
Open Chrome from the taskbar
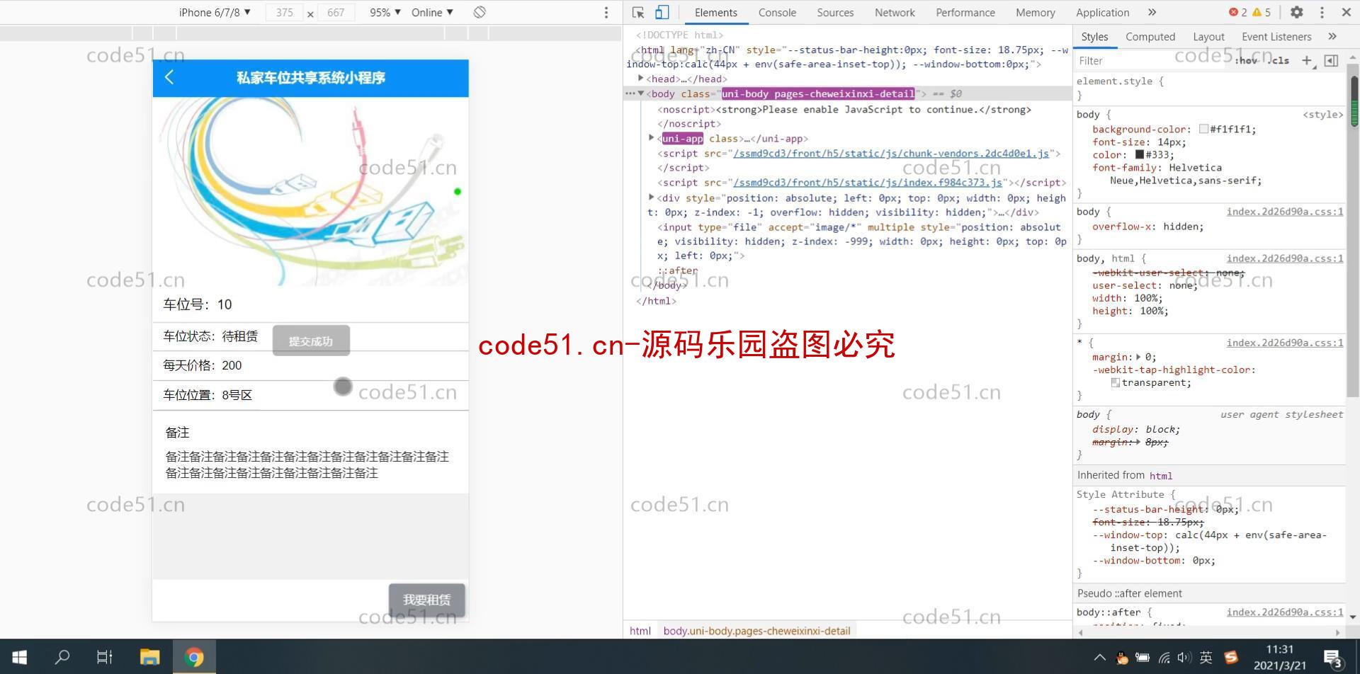[193, 657]
